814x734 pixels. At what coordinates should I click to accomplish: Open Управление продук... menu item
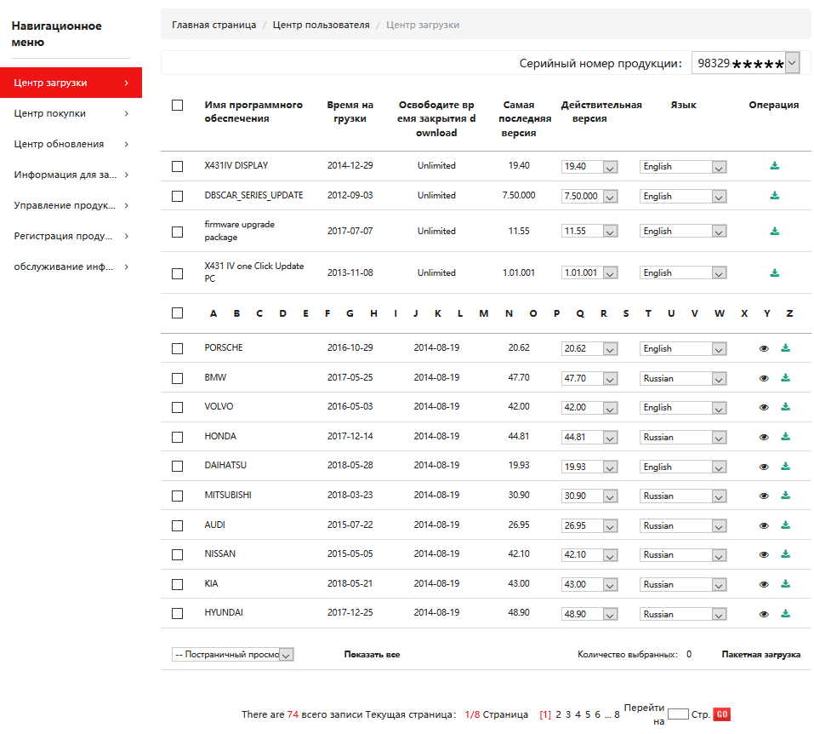[x=71, y=205]
